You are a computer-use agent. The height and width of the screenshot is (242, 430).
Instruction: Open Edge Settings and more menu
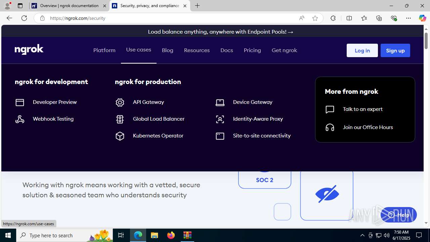tap(408, 18)
